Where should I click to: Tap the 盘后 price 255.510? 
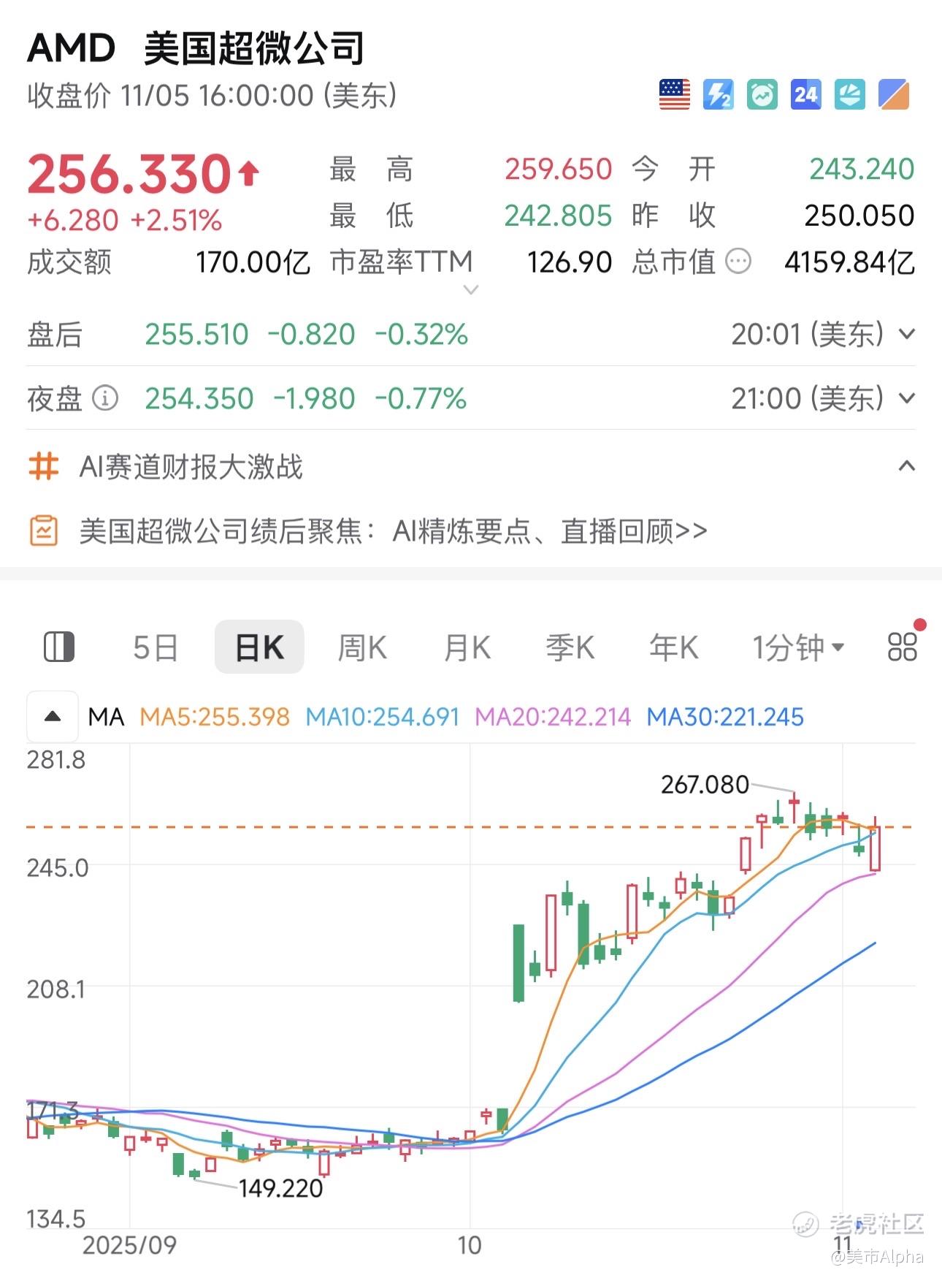tap(197, 335)
